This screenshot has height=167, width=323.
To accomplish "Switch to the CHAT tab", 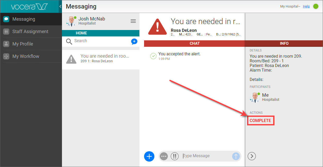I will pyautogui.click(x=194, y=43).
